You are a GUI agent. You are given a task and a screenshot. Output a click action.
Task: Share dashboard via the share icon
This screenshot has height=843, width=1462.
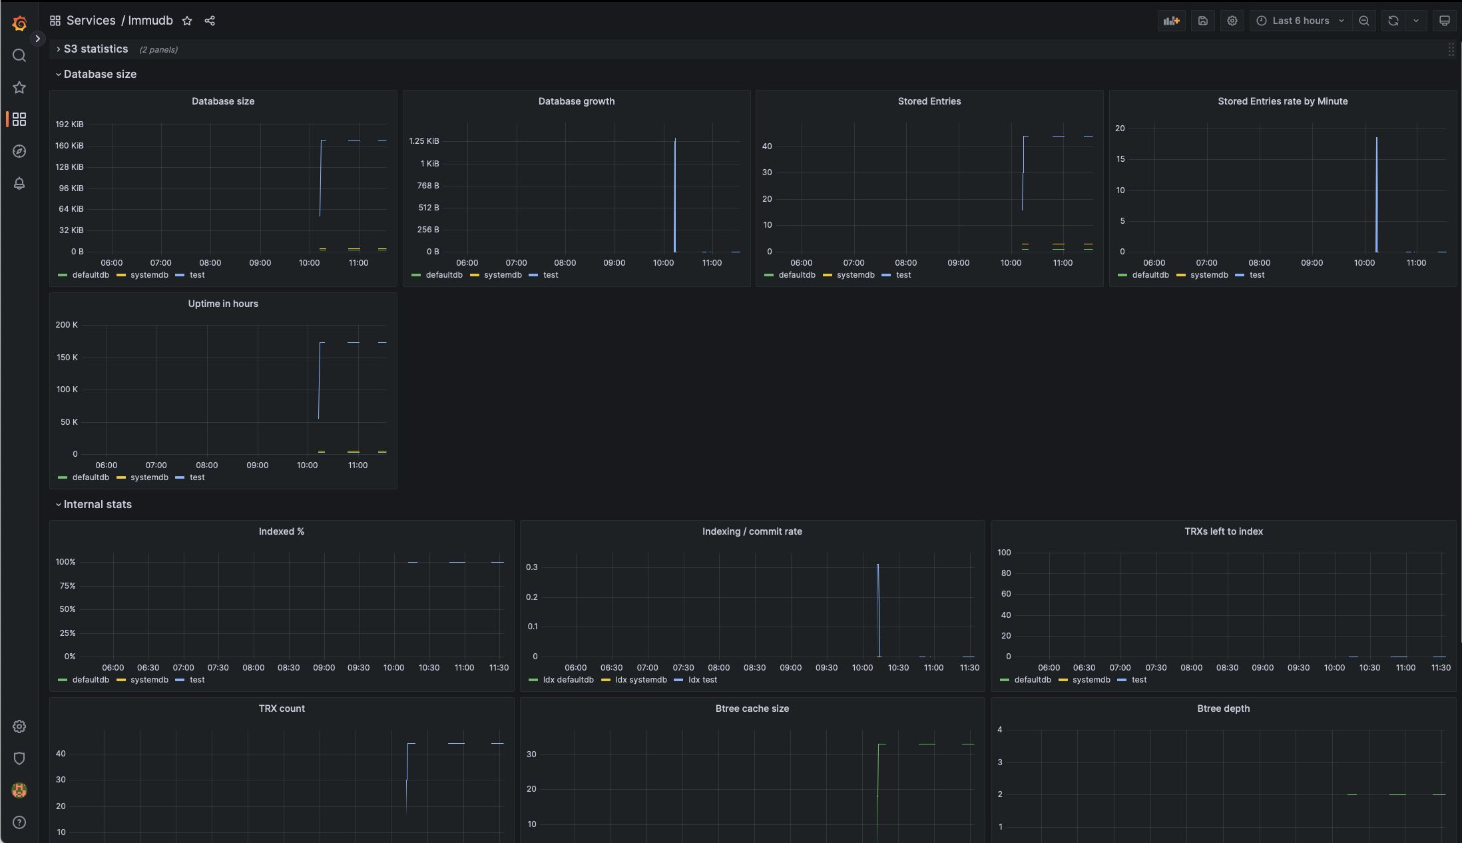210,21
